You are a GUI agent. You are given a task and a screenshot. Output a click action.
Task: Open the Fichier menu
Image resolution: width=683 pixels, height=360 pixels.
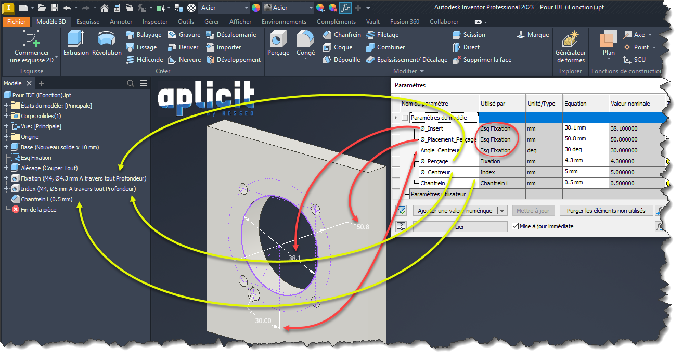tap(16, 22)
